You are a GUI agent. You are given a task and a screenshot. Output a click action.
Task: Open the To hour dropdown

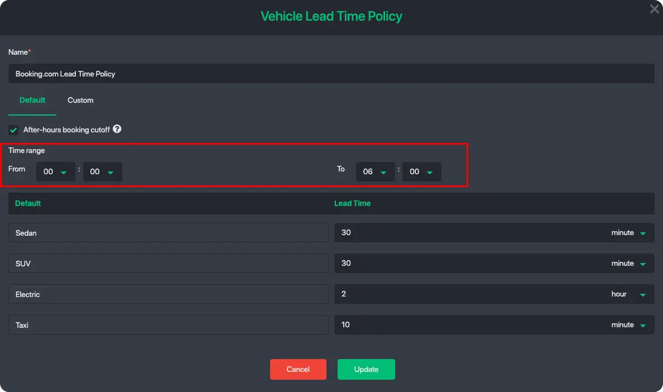[x=375, y=172]
